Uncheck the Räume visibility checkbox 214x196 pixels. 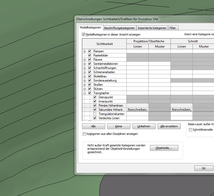[x=89, y=60]
